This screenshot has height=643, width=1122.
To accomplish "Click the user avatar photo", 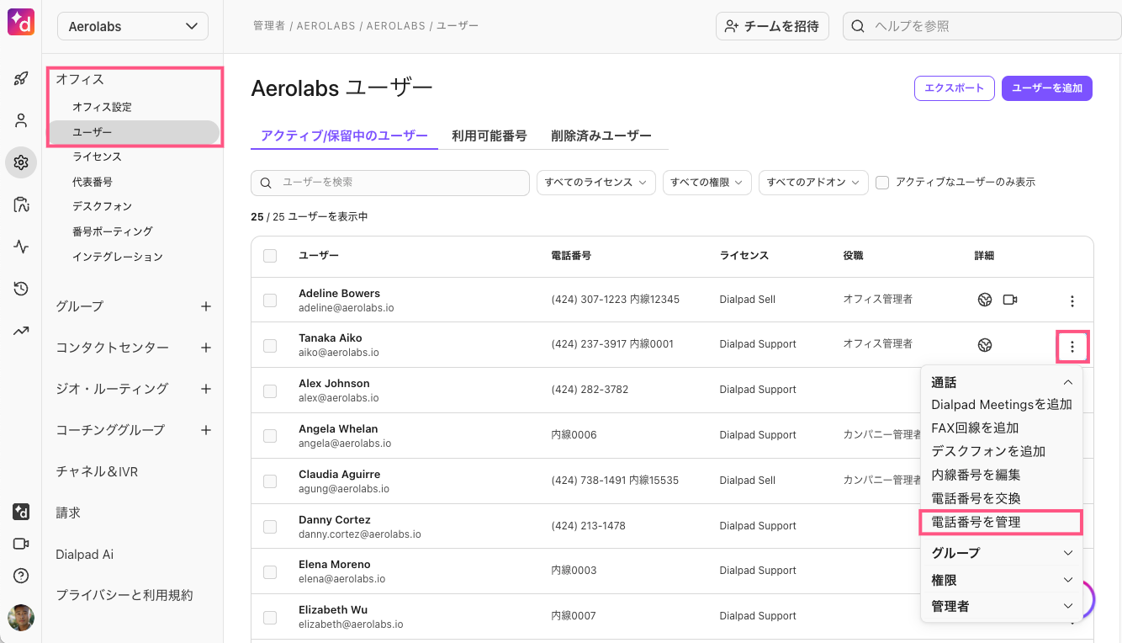I will pos(21,618).
